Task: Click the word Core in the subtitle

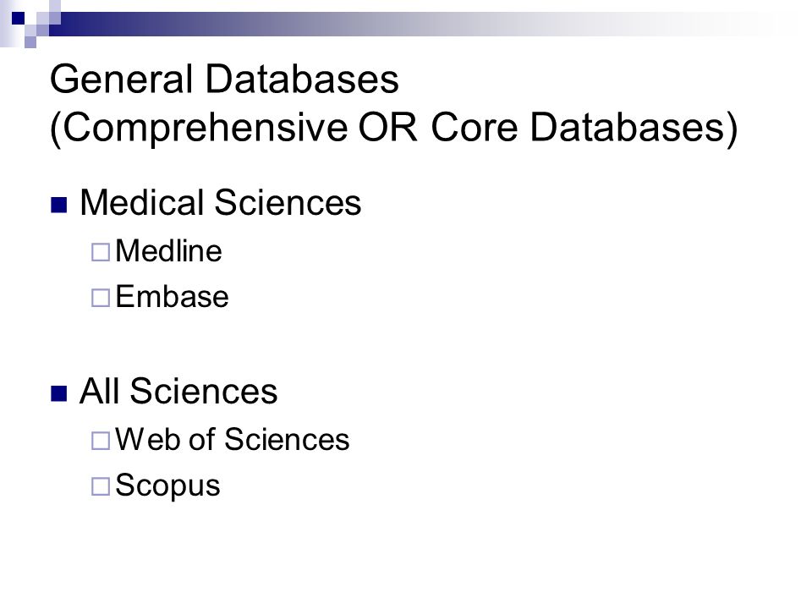Action: click(474, 128)
